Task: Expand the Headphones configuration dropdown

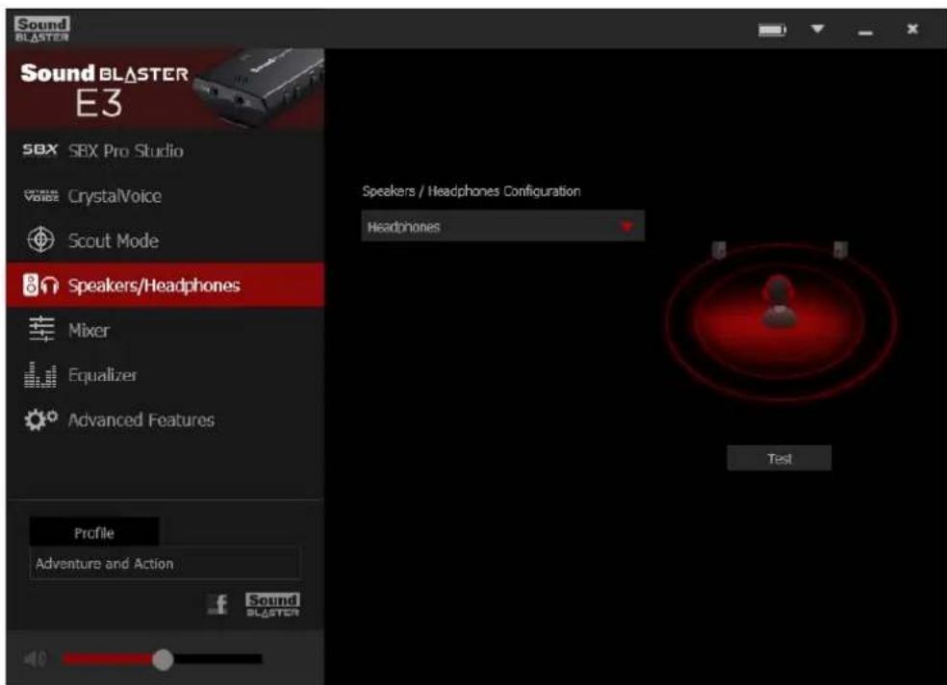Action: [502, 226]
